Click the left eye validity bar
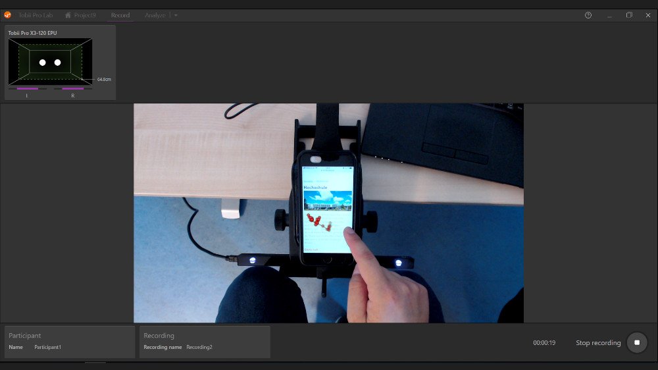The width and height of the screenshot is (658, 370). pos(27,89)
